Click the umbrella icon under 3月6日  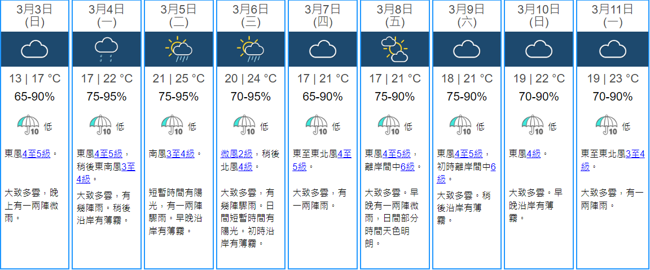click(245, 126)
